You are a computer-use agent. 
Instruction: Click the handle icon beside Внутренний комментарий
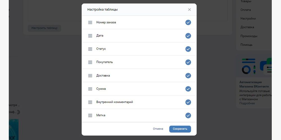90,102
